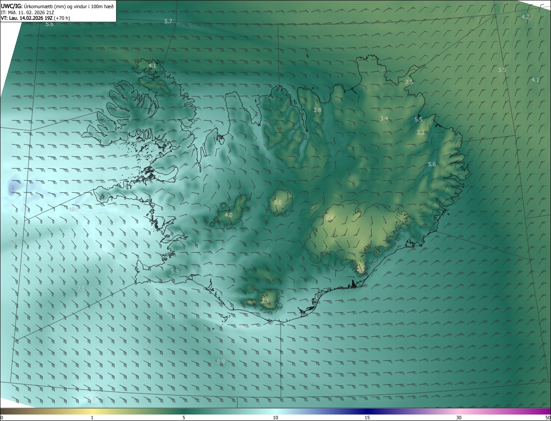
Task: Click the 'IT: Mið. 11. 02. 2026 21Z' line
Action: [x=28, y=12]
